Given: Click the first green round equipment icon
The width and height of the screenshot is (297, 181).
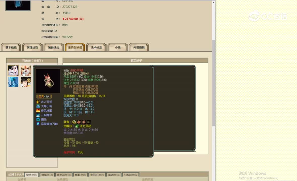Looking at the screenshot, I should (74, 122).
